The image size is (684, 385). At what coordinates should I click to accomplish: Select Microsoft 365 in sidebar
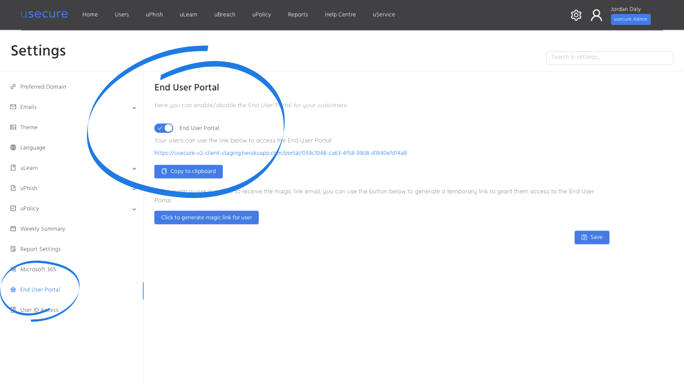coord(38,269)
